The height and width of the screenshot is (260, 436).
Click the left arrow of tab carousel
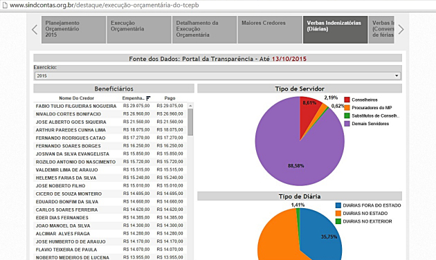point(35,30)
